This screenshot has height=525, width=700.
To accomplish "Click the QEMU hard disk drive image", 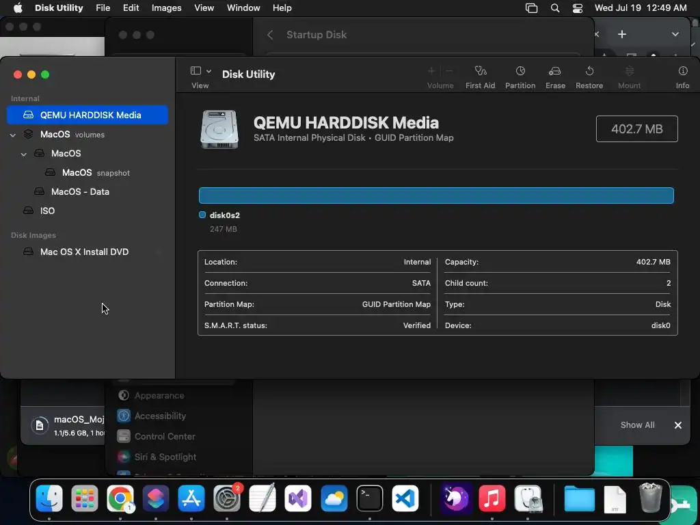I will pos(219,129).
